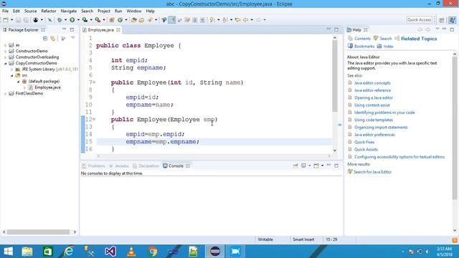Click the New file toolbar icon
This screenshot has width=459, height=258.
click(x=6, y=20)
